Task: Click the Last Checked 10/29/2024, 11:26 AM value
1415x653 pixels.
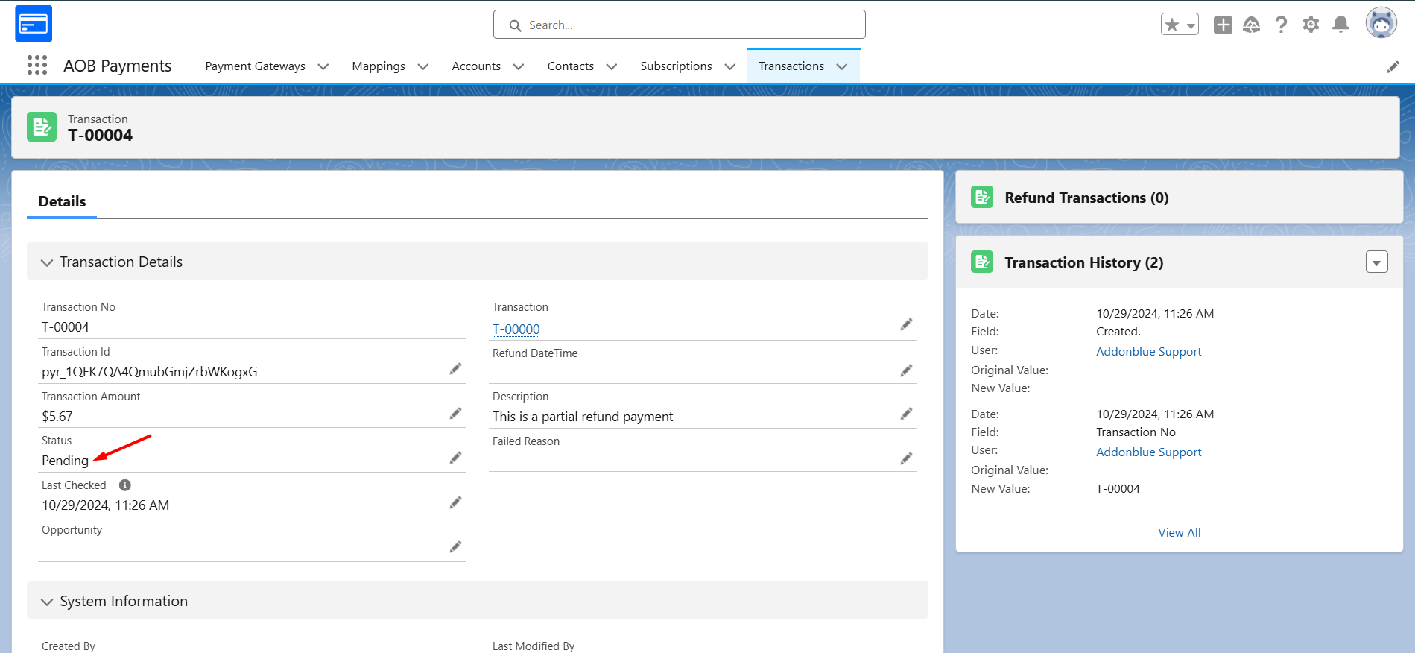Action: pyautogui.click(x=105, y=505)
